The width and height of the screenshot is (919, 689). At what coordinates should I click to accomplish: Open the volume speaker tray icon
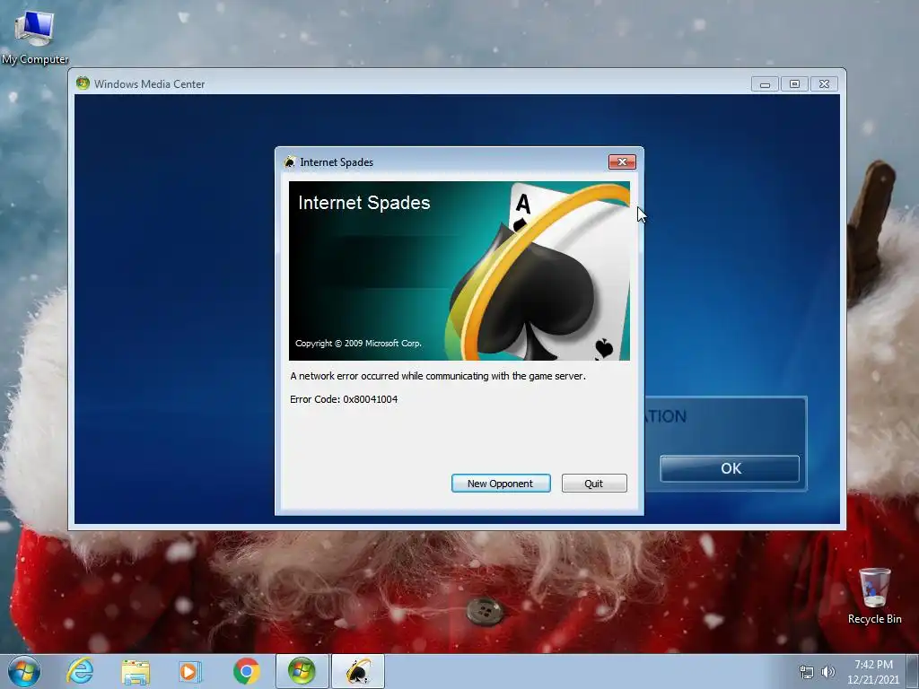pyautogui.click(x=827, y=672)
